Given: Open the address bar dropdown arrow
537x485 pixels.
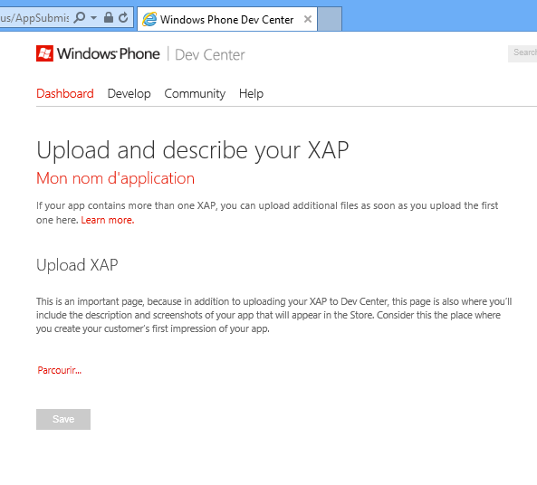Looking at the screenshot, I should pos(94,18).
